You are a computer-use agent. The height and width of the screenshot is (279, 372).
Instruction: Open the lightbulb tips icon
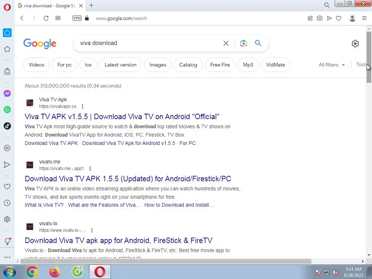[x=7, y=241]
